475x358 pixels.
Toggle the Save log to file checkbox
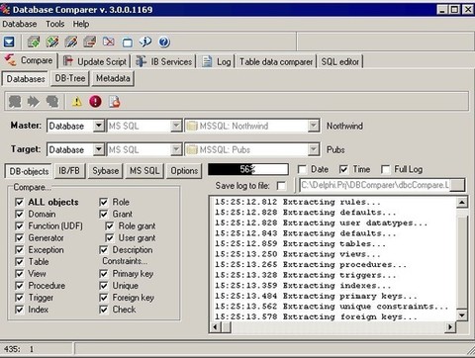(281, 186)
